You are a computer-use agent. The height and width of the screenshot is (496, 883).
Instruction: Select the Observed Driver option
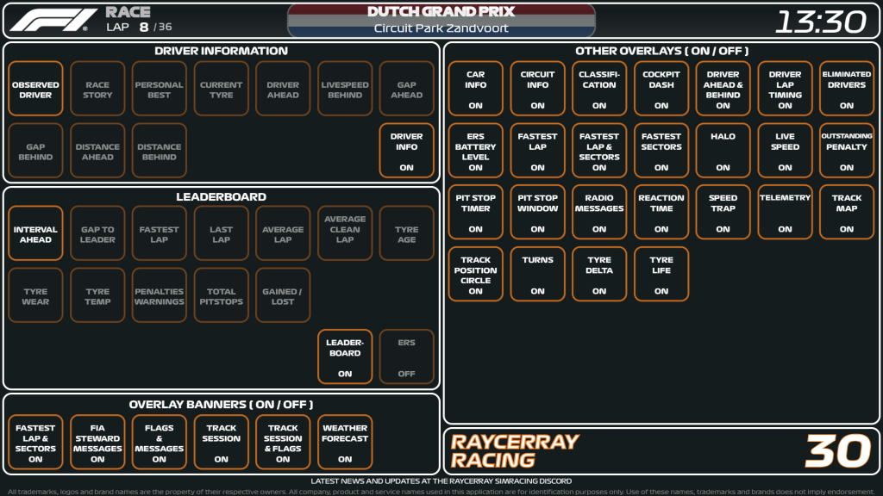(35, 89)
